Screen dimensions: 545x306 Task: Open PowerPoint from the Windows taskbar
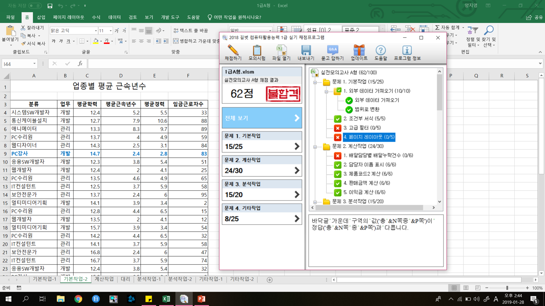coord(201,299)
